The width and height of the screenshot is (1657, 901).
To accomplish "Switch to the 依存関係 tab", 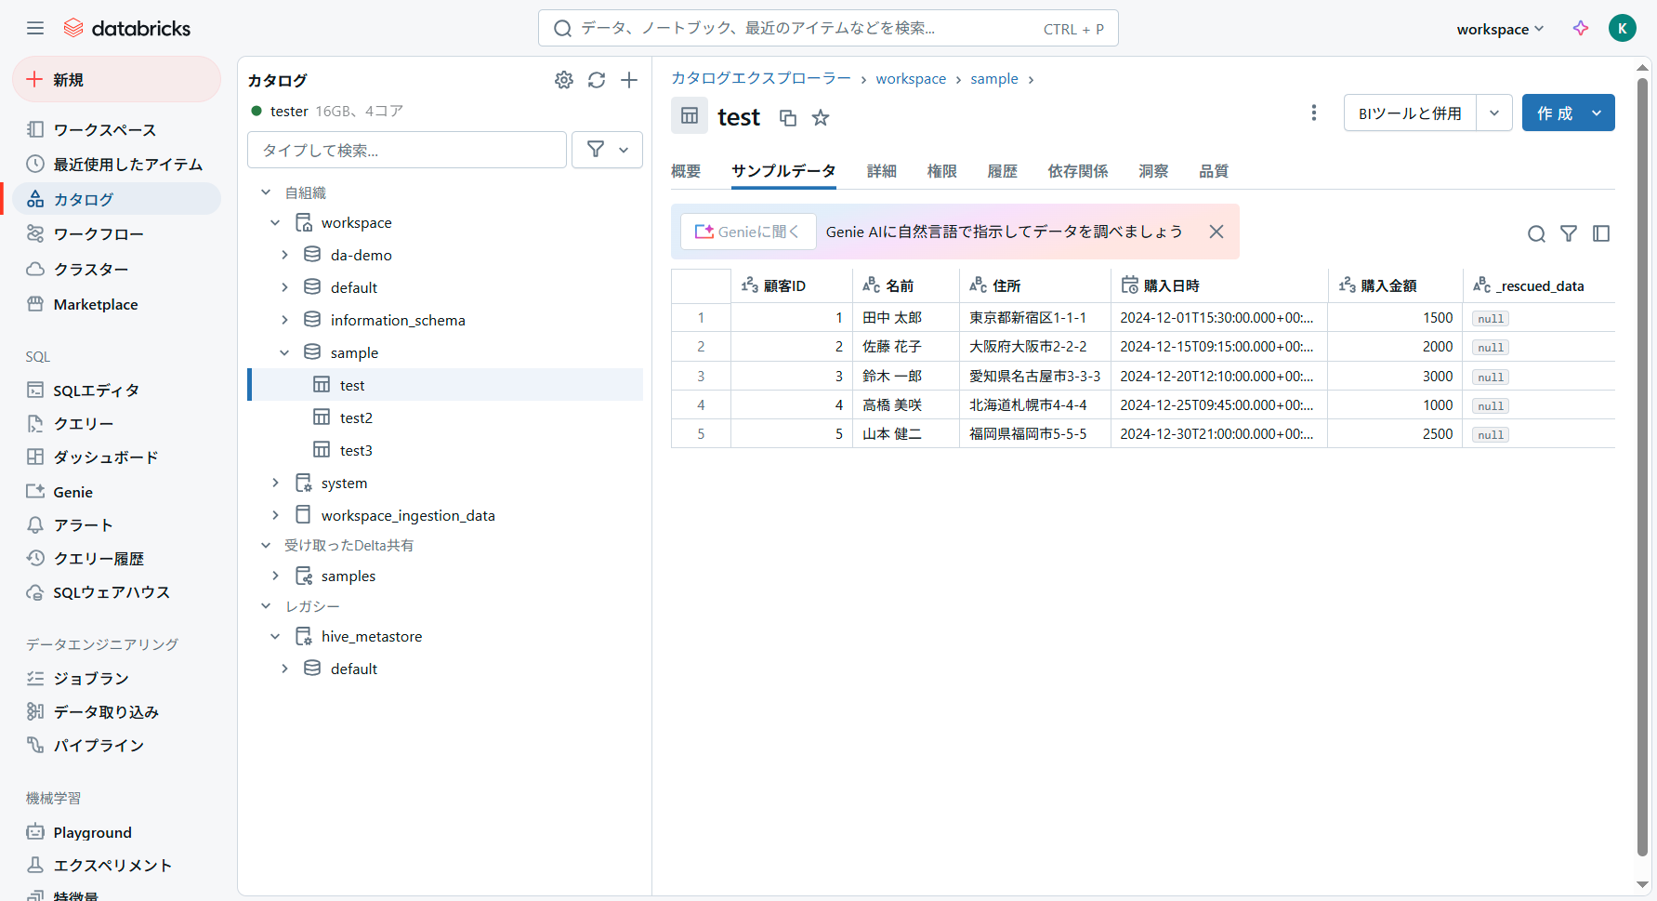I will point(1078,171).
